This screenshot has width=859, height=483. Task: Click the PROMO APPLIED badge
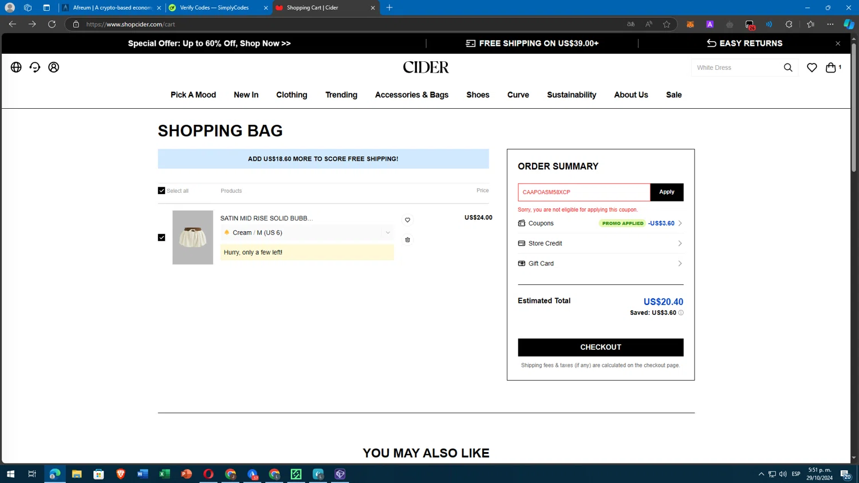coord(622,223)
